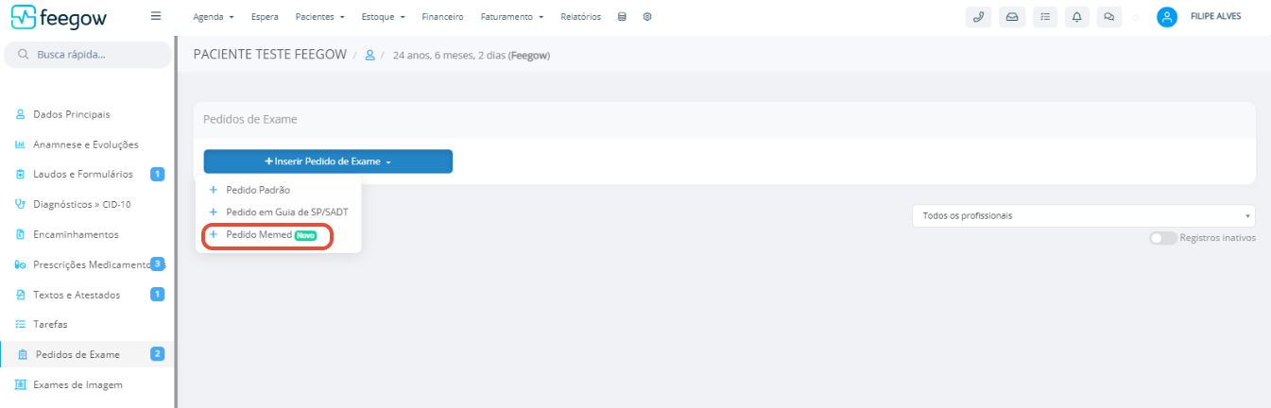Open the task checklist icon button
Image resolution: width=1271 pixels, height=408 pixels.
pos(1044,17)
